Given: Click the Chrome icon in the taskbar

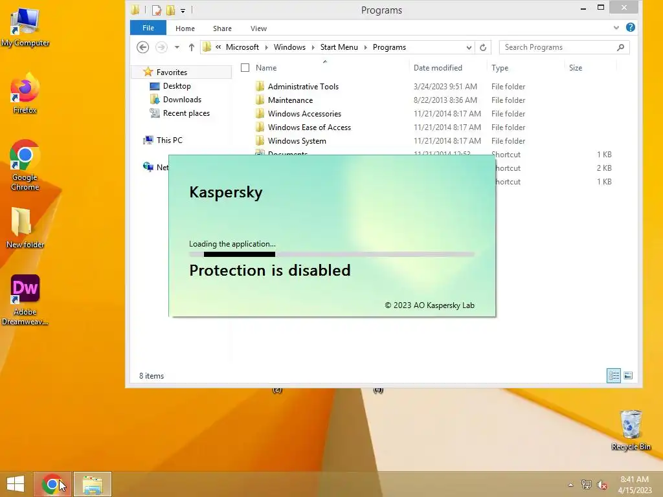Looking at the screenshot, I should 52,484.
